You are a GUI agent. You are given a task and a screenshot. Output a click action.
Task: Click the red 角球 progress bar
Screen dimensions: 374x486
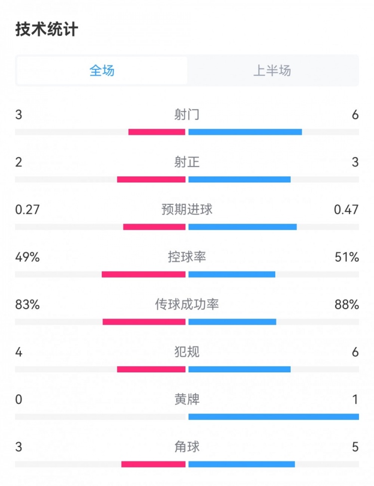click(x=153, y=464)
